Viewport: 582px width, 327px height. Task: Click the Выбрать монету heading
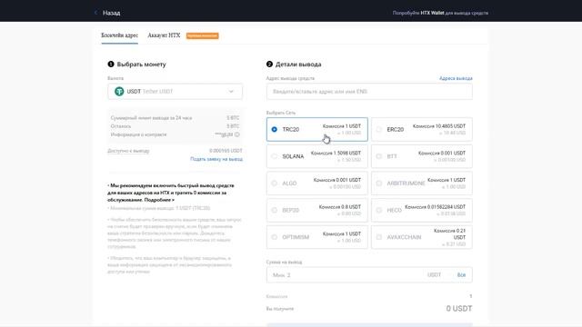(x=142, y=64)
